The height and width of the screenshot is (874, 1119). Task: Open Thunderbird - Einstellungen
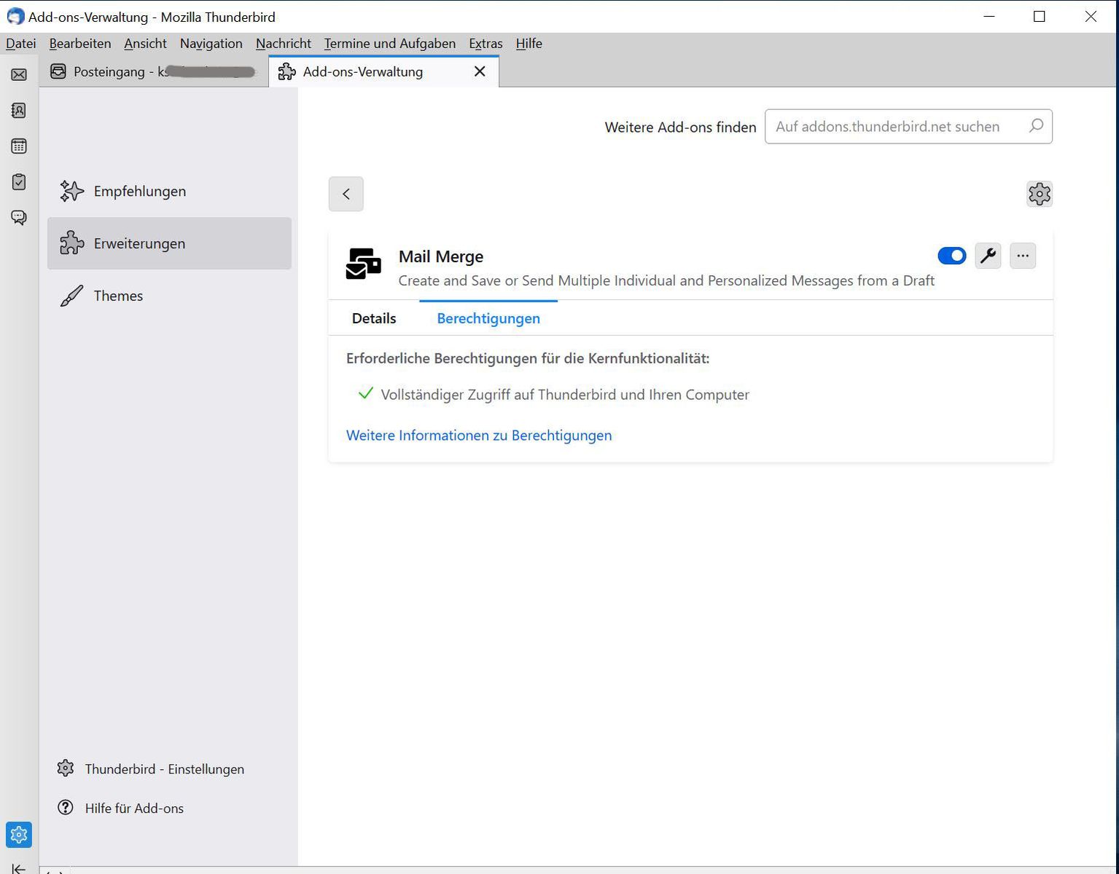point(164,769)
